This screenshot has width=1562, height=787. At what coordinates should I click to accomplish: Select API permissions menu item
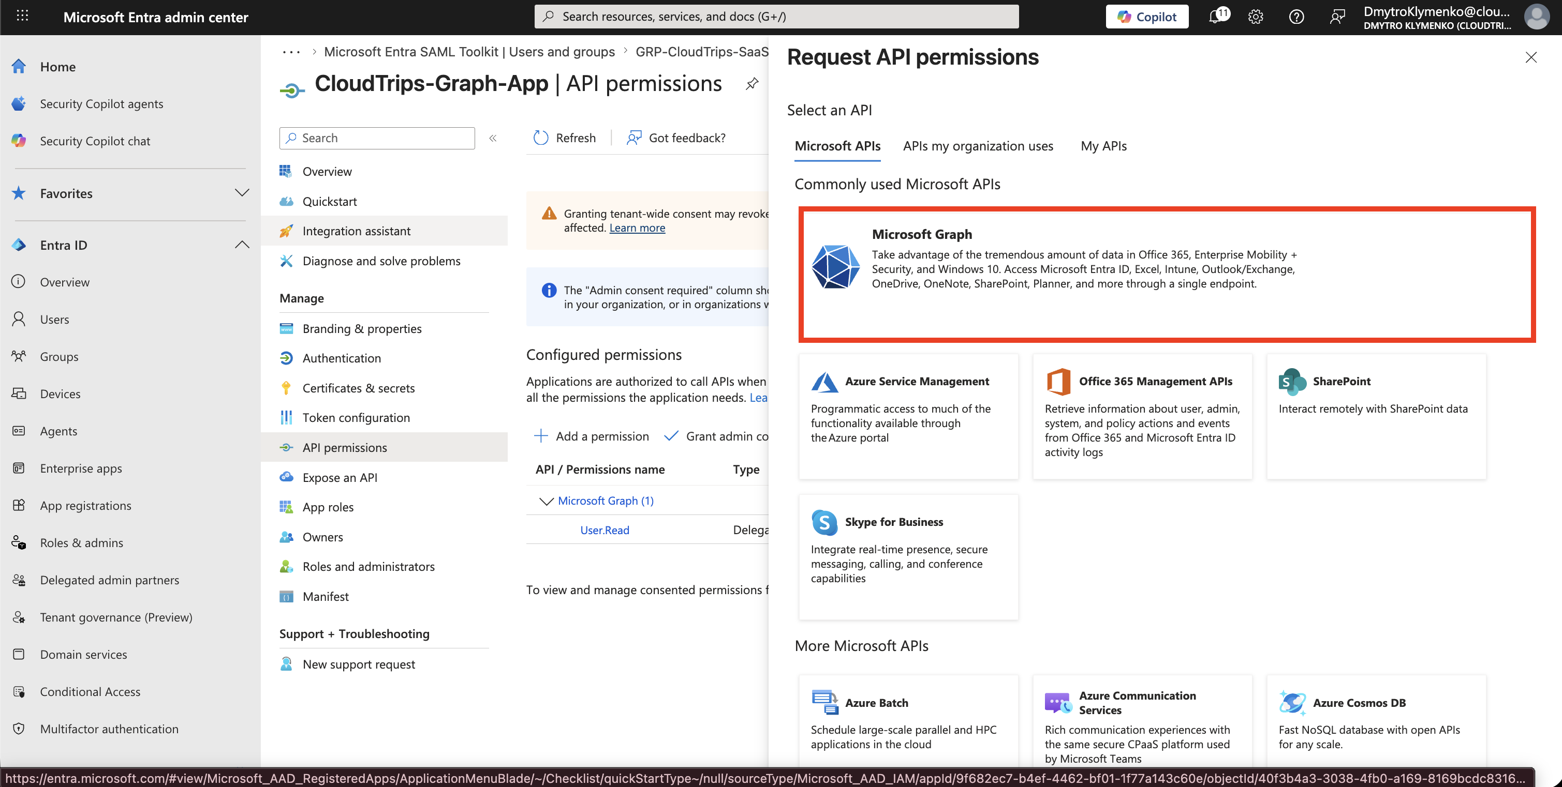(385, 447)
